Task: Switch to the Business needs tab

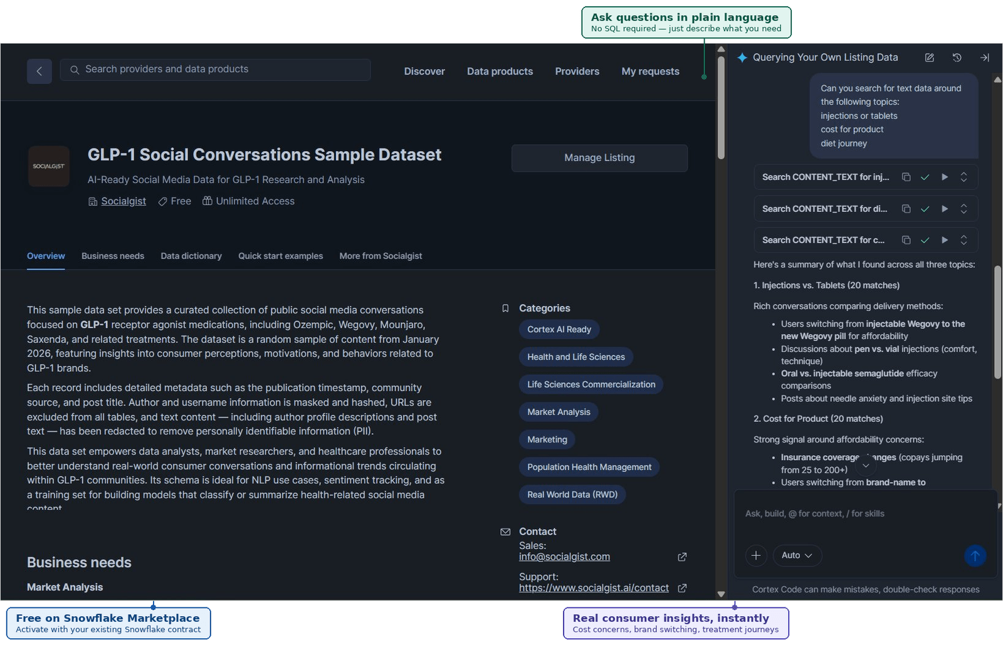Action: tap(113, 256)
